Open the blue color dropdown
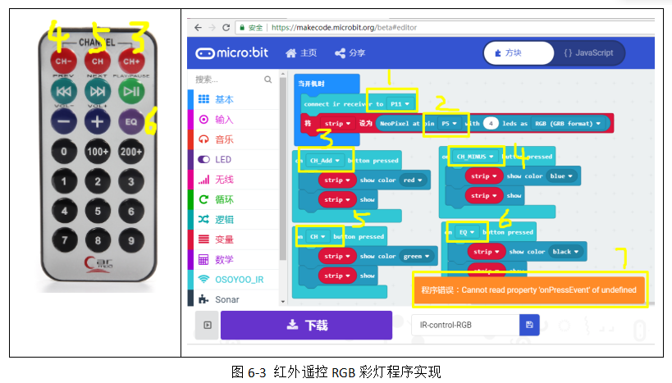This screenshot has width=672, height=383. coord(561,176)
